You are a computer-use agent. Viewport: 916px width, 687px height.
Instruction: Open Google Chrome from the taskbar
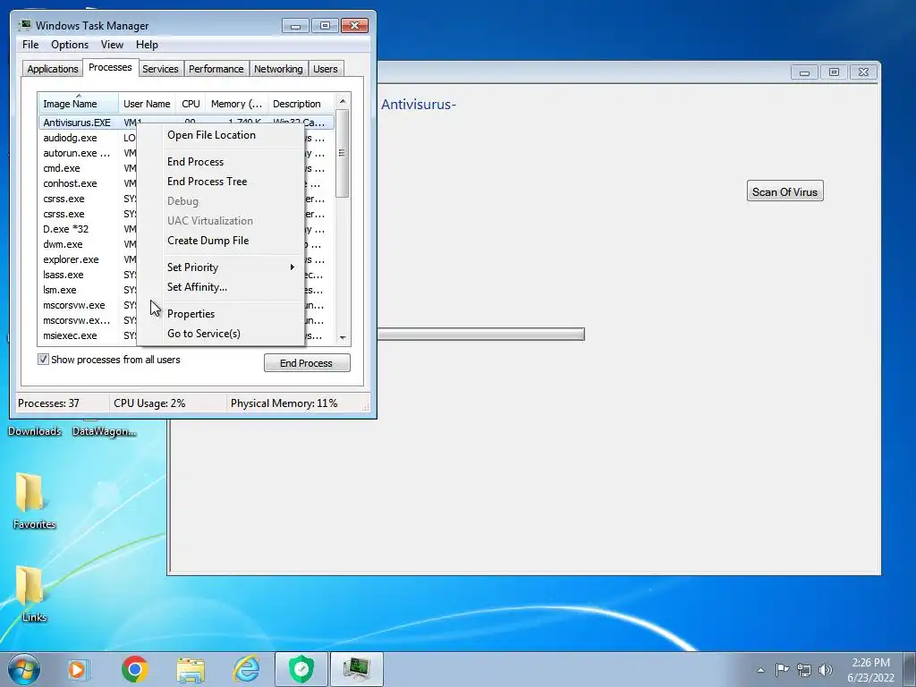point(135,669)
